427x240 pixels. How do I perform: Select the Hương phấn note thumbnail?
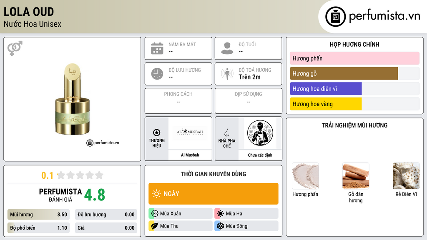(x=305, y=176)
